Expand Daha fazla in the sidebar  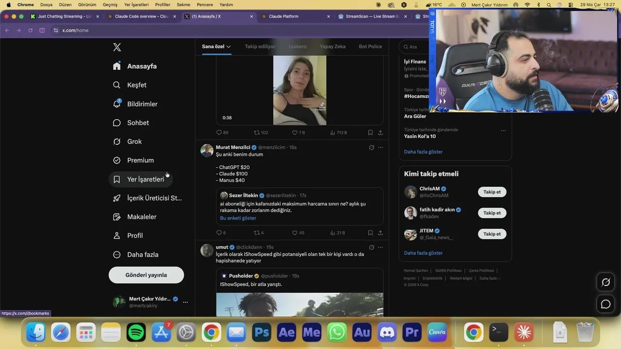coord(135,254)
